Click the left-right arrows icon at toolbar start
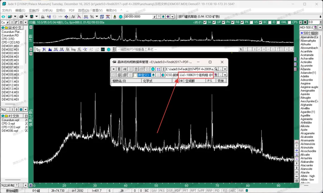Image resolution: width=323 pixels, height=193 pixels. point(3,17)
